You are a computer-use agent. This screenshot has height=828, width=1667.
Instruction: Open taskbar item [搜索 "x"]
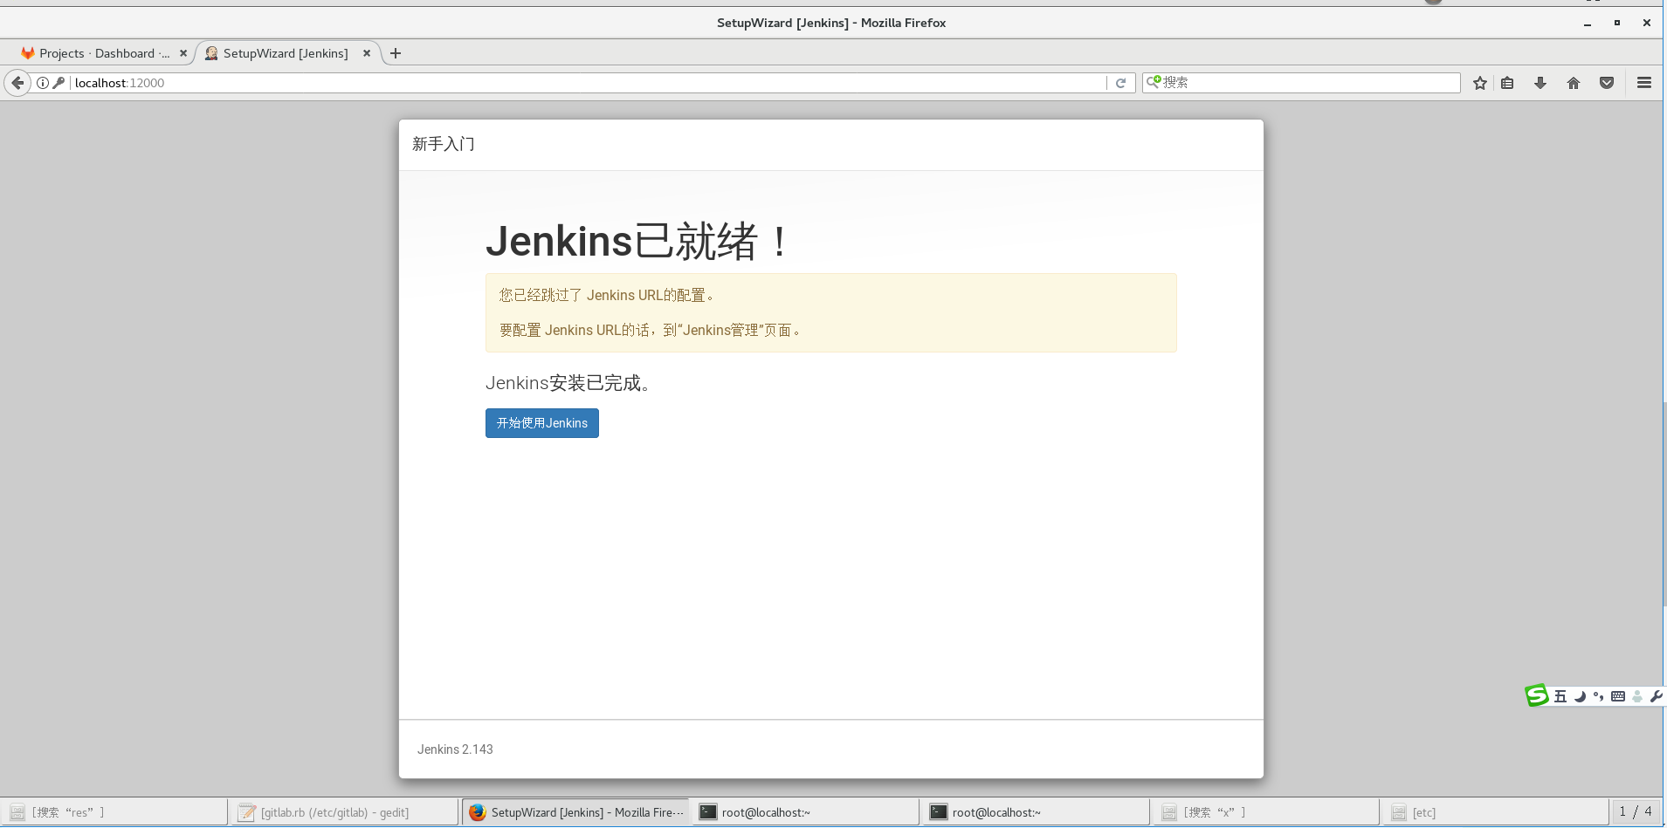(x=1265, y=812)
